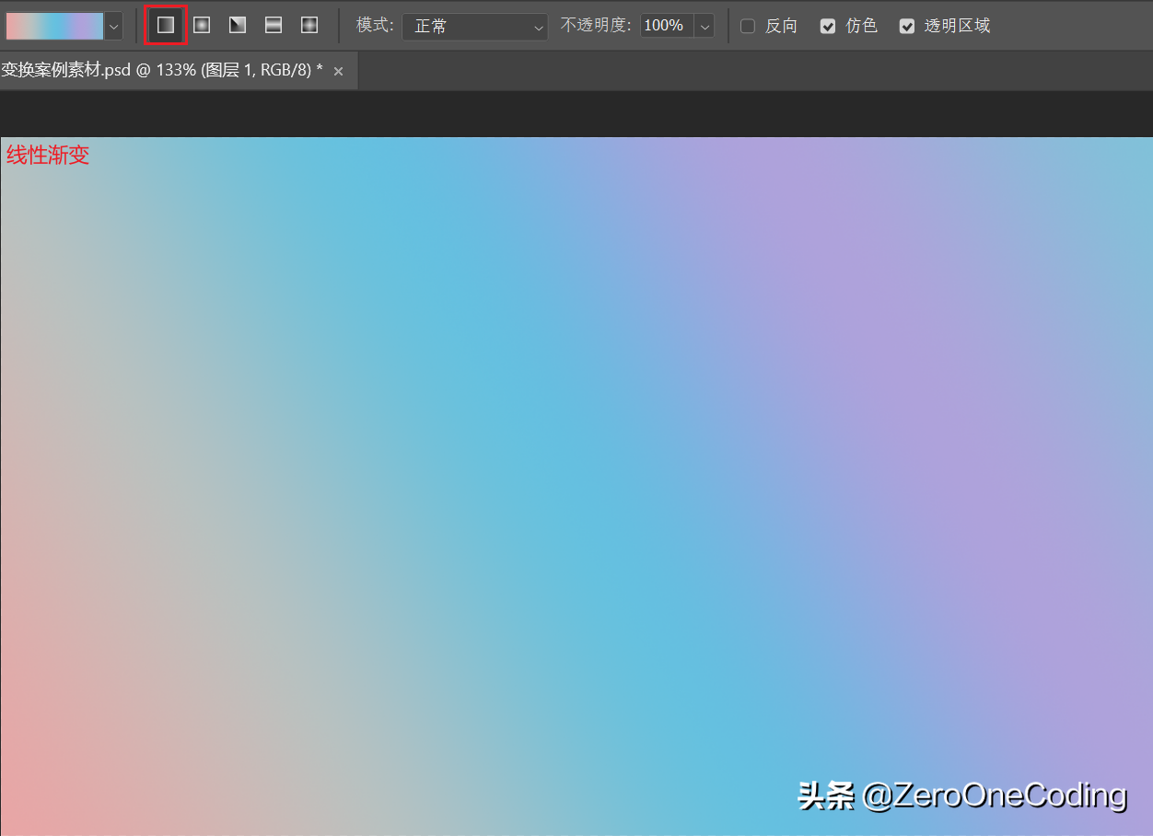Toggle the 仿色 checkbox
Viewport: 1153px width, 836px height.
tap(828, 27)
